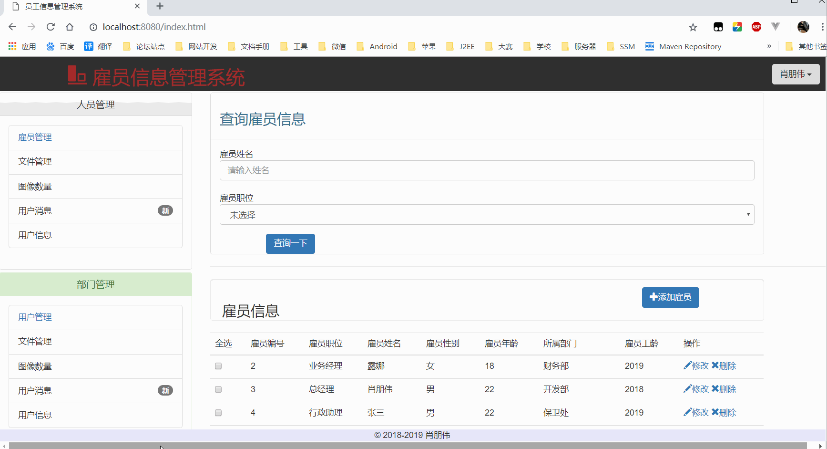This screenshot has height=449, width=827.
Task: Click the 添加雇员 add employee button
Action: (x=670, y=297)
